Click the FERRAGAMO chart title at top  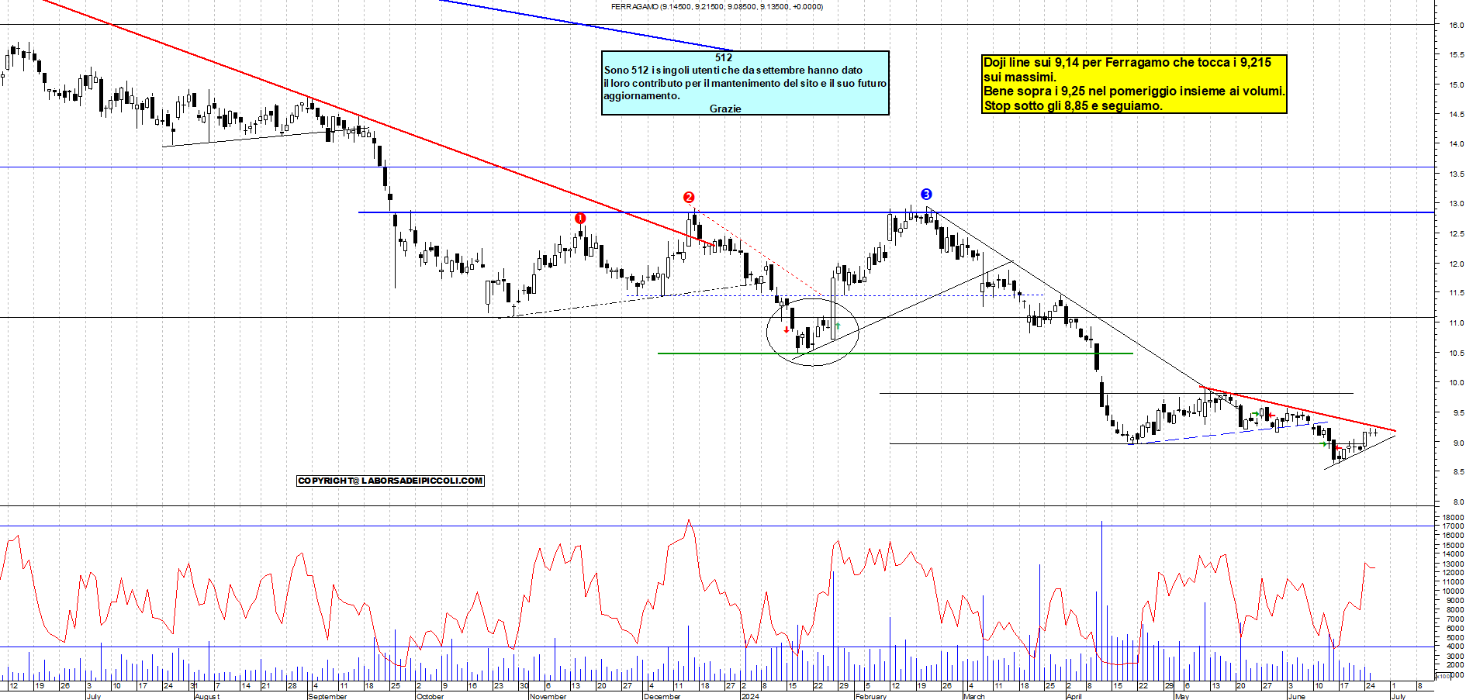(x=717, y=7)
